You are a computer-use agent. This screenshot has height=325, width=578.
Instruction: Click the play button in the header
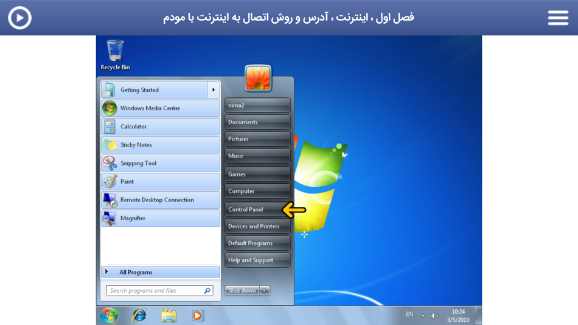[x=19, y=17]
